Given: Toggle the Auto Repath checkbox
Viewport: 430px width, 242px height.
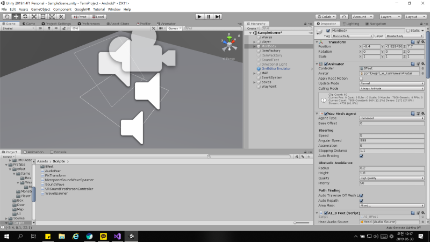Looking at the screenshot, I should coord(361,201).
